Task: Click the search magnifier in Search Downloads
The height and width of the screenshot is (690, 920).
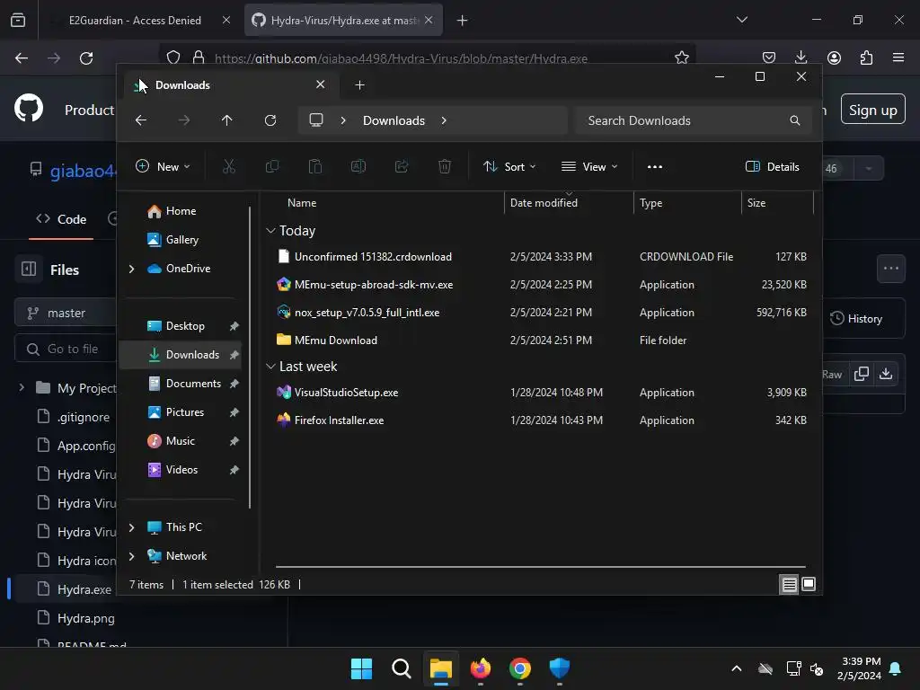Action: coord(795,120)
